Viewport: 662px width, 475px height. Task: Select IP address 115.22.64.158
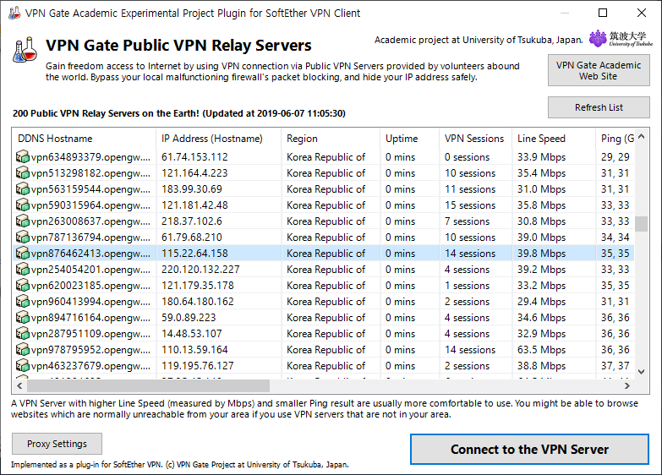194,254
